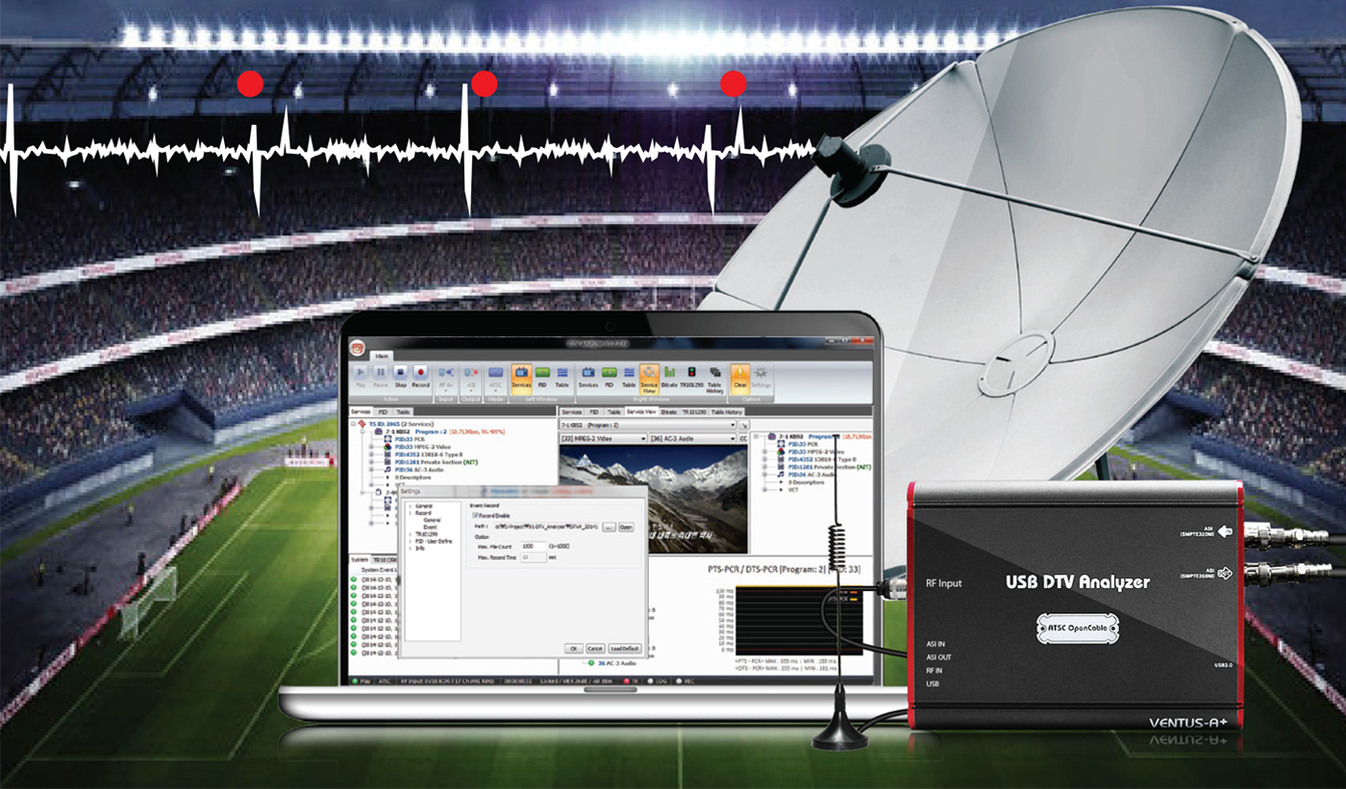Collapse 7-1 KBS2 in the left tree
This screenshot has height=789, width=1346.
click(362, 431)
